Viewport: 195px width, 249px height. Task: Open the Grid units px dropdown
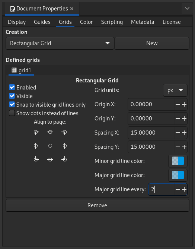click(x=175, y=90)
